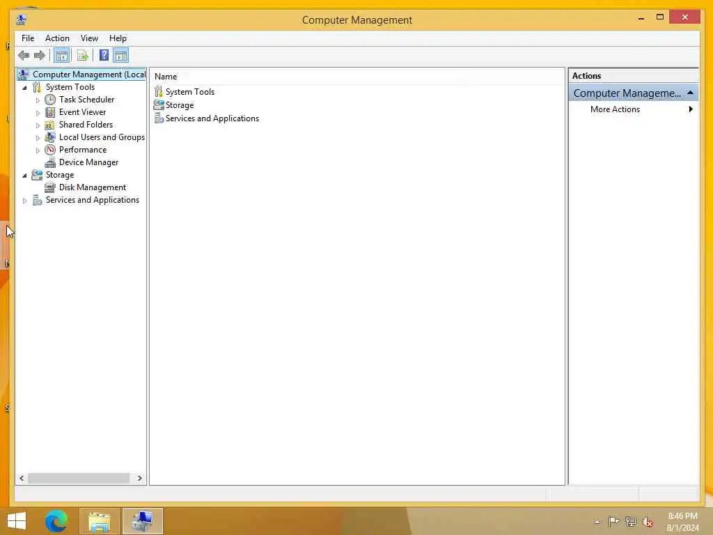
Task: Launch Microsoft Edge from the taskbar
Action: (56, 521)
